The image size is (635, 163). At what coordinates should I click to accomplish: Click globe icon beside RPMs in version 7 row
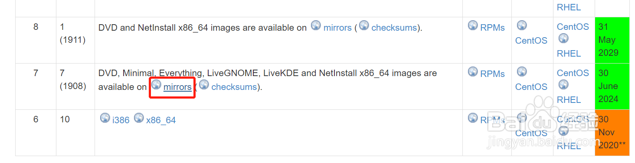coord(473,71)
